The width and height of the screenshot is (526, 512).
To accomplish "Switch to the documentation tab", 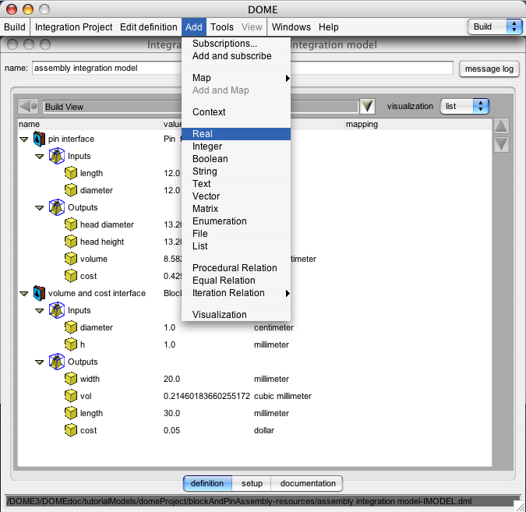I will point(308,483).
